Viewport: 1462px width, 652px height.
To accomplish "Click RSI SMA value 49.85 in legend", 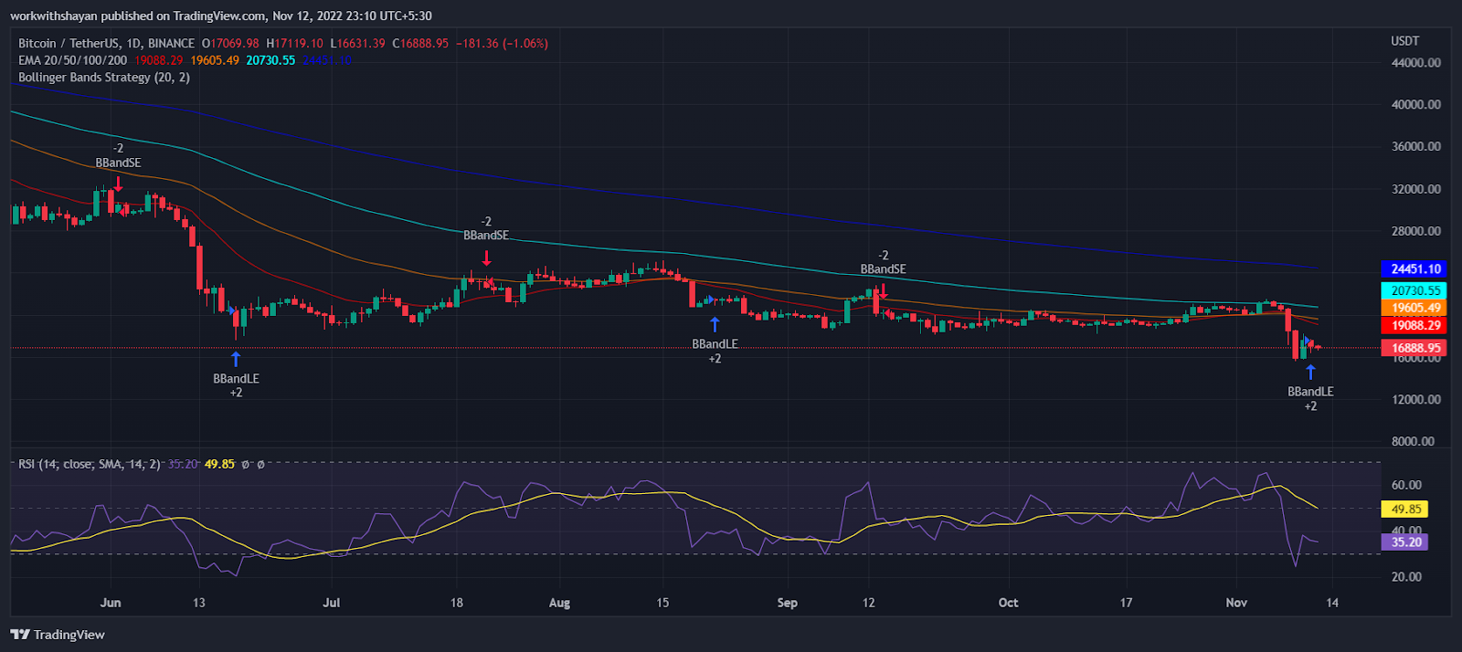I will (x=219, y=464).
